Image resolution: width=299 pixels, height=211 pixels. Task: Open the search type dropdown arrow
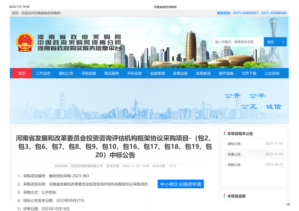(283, 42)
